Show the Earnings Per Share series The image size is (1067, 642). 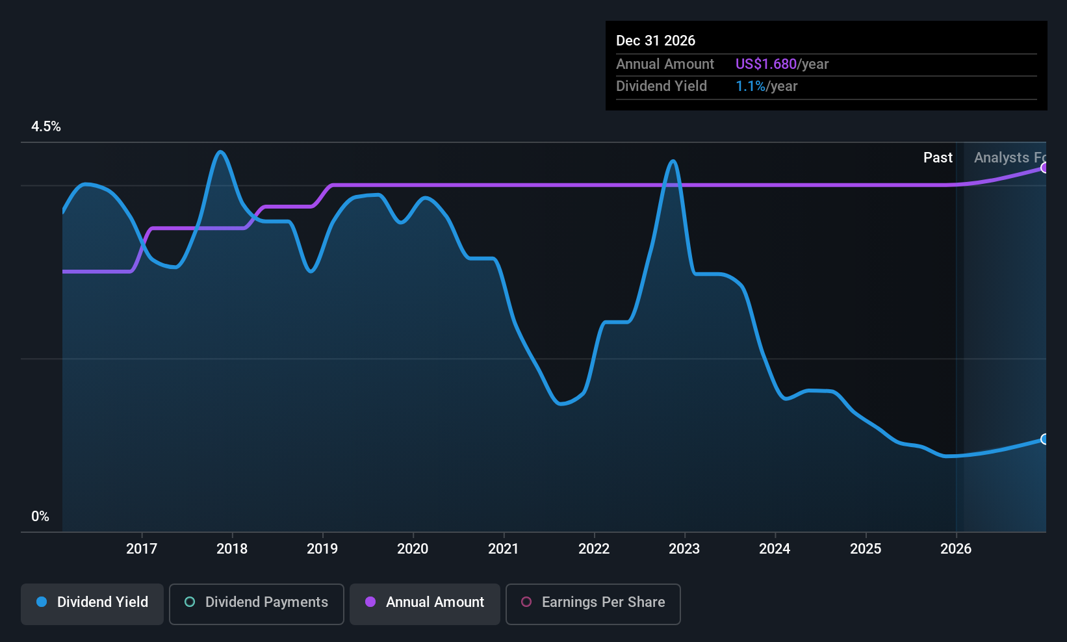[593, 604]
